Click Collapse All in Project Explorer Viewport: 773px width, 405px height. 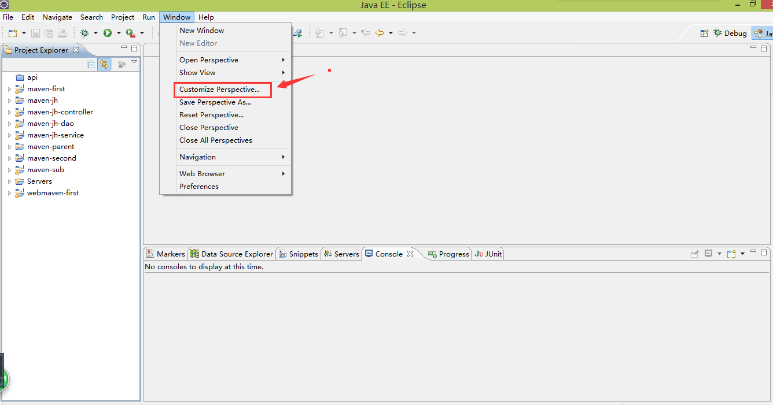tap(91, 64)
